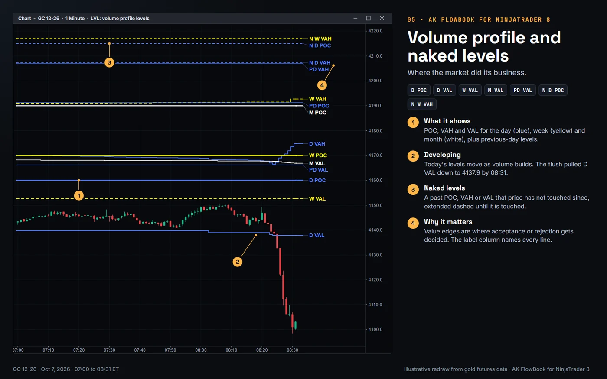The height and width of the screenshot is (379, 607).
Task: Click the N D VAH chart label
Action: pos(320,62)
